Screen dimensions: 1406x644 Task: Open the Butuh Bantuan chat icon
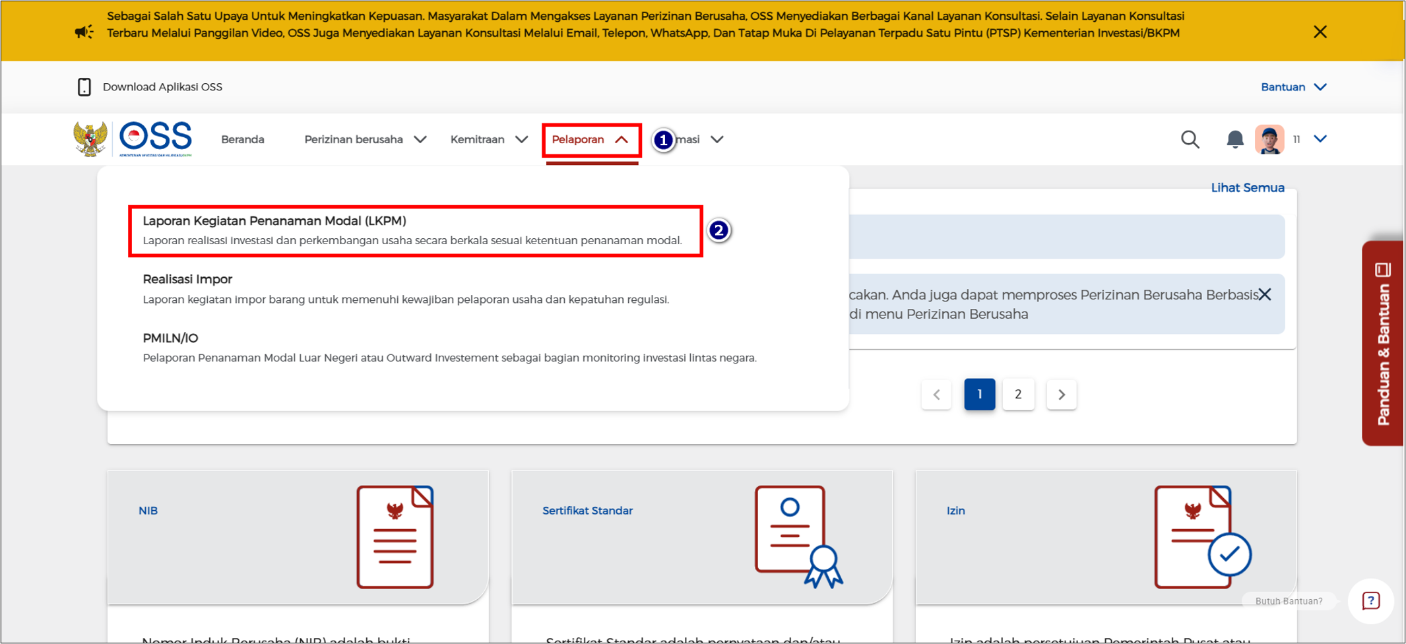(1372, 600)
